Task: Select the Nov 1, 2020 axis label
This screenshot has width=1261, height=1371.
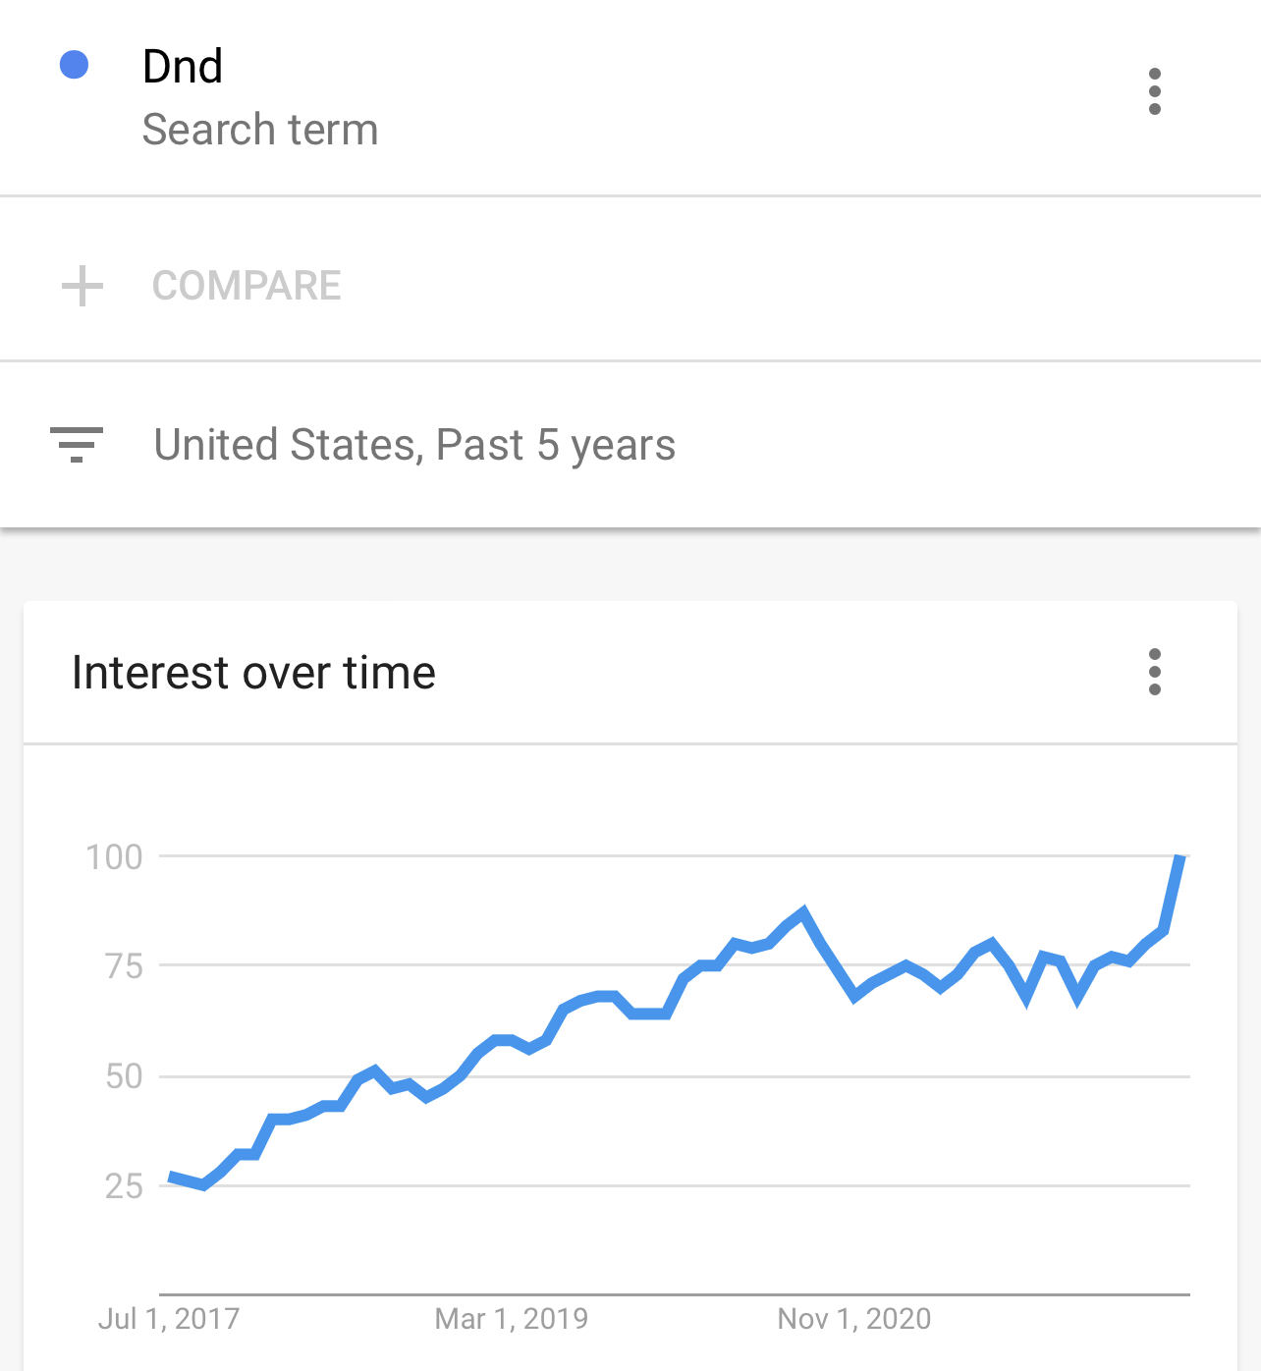Action: [854, 1318]
